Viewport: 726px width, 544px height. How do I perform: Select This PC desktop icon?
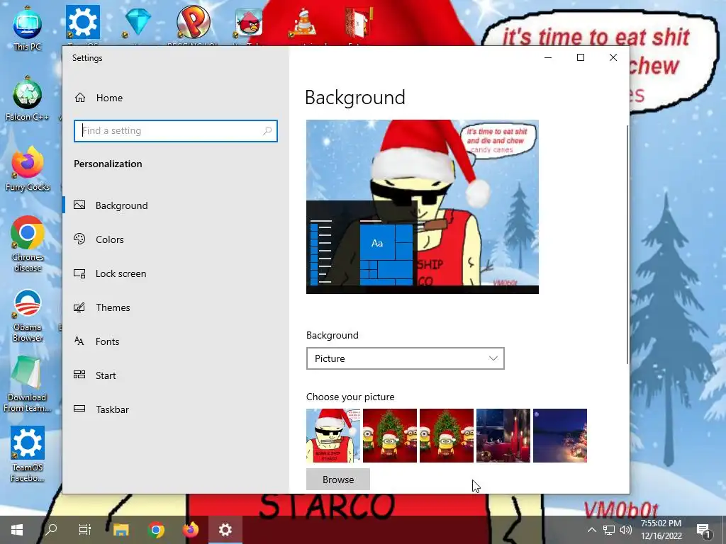[x=28, y=28]
